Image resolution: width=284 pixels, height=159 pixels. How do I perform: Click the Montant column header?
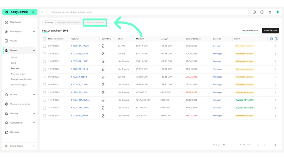tap(140, 39)
